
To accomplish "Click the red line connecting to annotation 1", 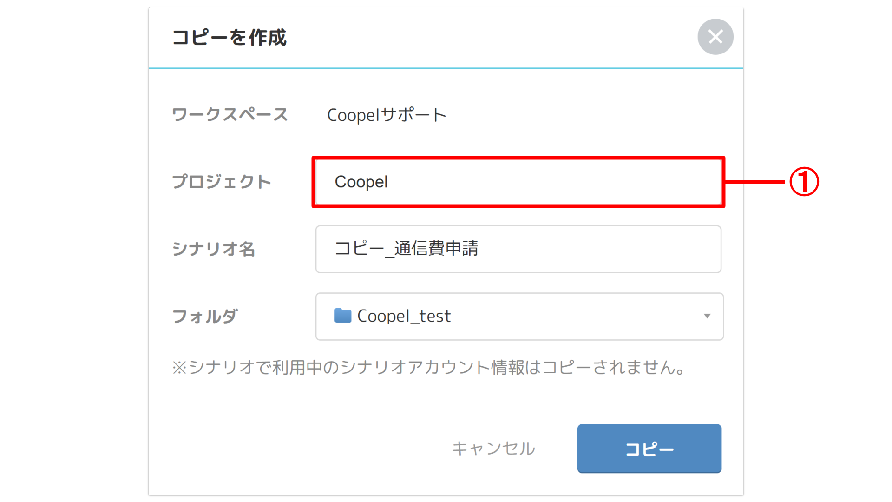I will tap(755, 182).
